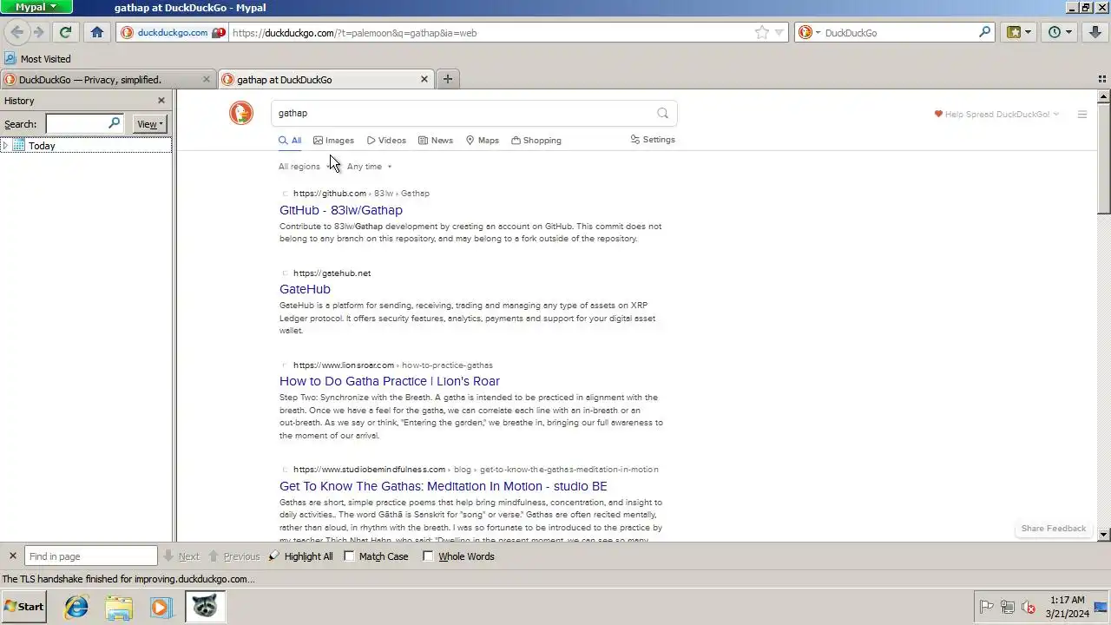Select the Shopping results tab
Screen dimensions: 1111x625
[x=536, y=140]
